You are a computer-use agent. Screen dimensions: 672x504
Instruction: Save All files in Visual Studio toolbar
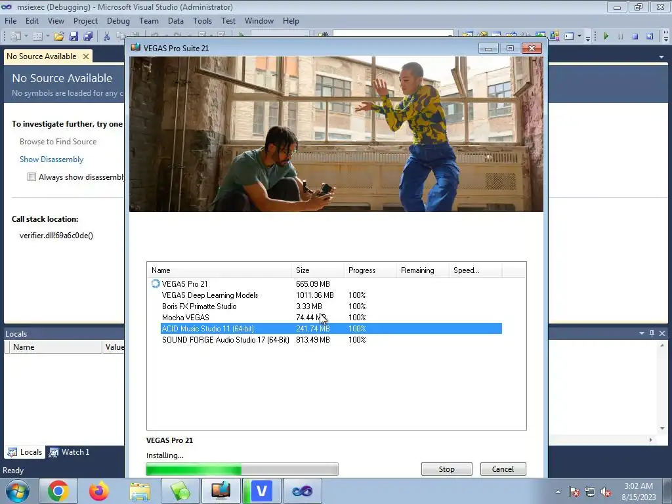pyautogui.click(x=89, y=37)
